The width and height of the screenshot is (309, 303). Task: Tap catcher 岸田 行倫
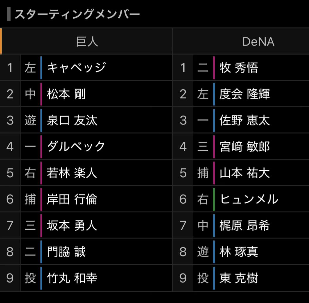click(x=72, y=199)
